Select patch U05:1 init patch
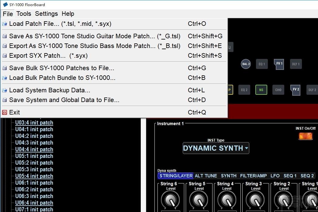This screenshot has height=212, width=318. [34, 156]
